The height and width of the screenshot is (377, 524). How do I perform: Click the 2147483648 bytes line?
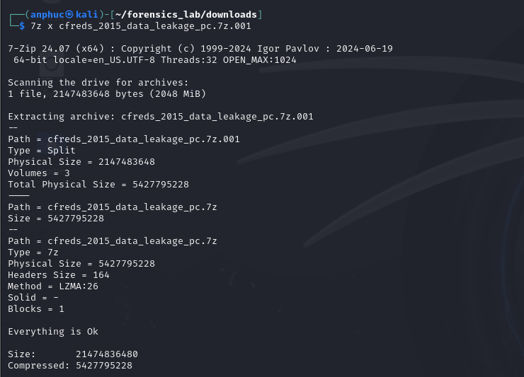click(107, 94)
